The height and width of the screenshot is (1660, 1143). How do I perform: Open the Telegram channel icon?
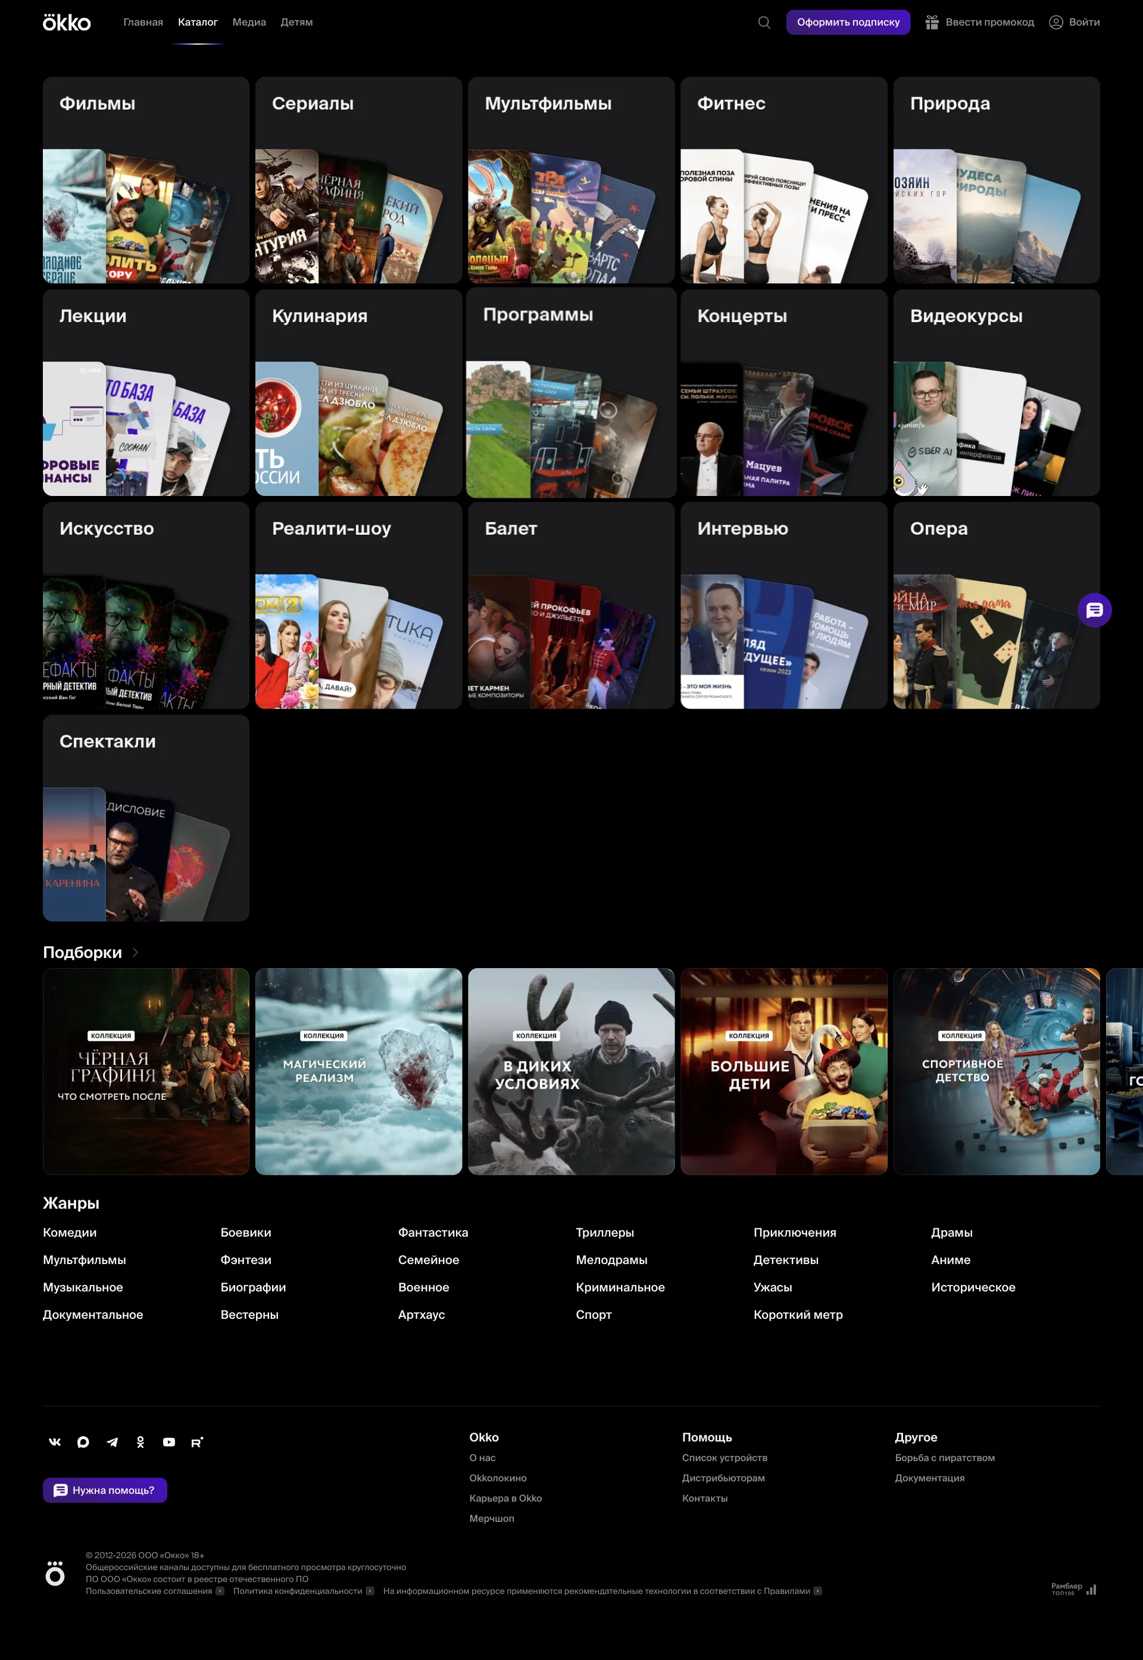click(113, 1441)
